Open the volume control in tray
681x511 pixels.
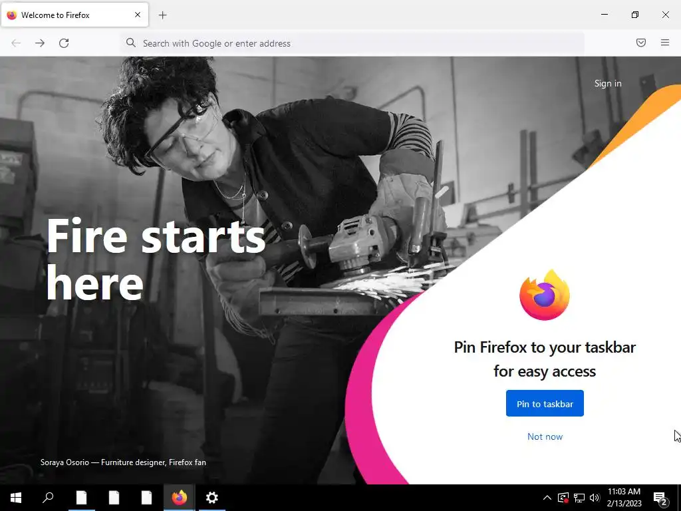[595, 498]
